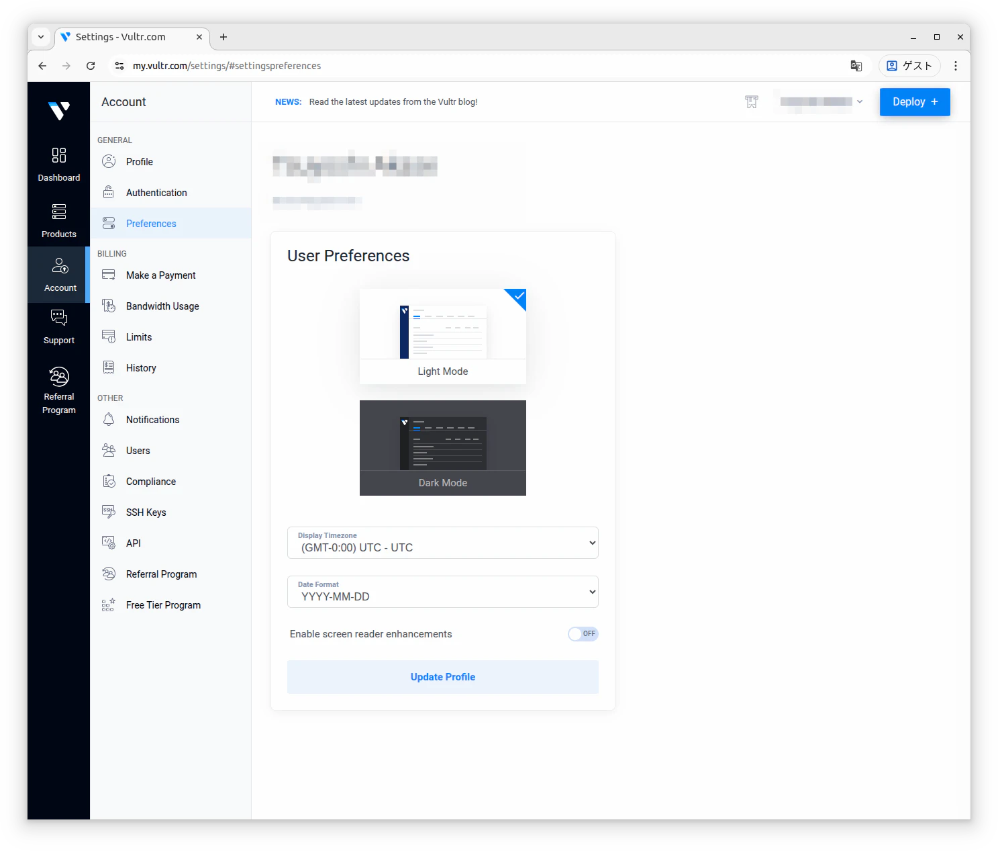Image resolution: width=998 pixels, height=851 pixels.
Task: Toggle screen reader enhancements switch
Action: (x=583, y=634)
